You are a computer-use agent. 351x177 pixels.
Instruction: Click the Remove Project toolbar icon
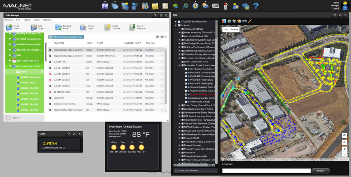tap(84, 28)
